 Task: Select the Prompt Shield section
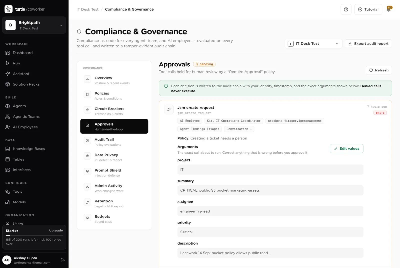[114, 172]
